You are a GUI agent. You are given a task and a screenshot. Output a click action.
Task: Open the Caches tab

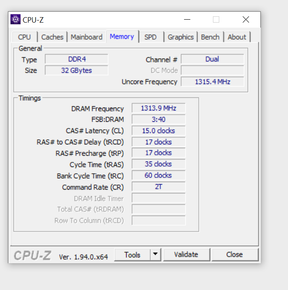(52, 37)
